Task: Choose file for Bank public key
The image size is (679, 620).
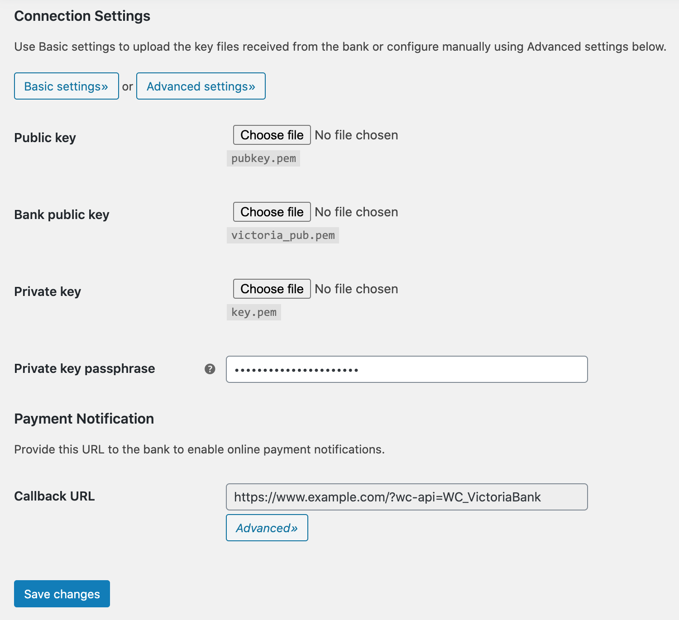Action: [x=272, y=212]
